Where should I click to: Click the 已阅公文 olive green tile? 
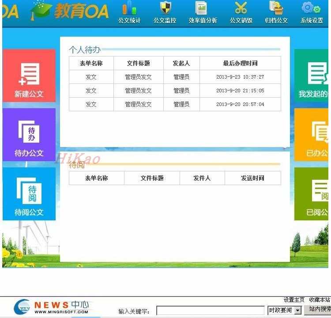pos(312,194)
